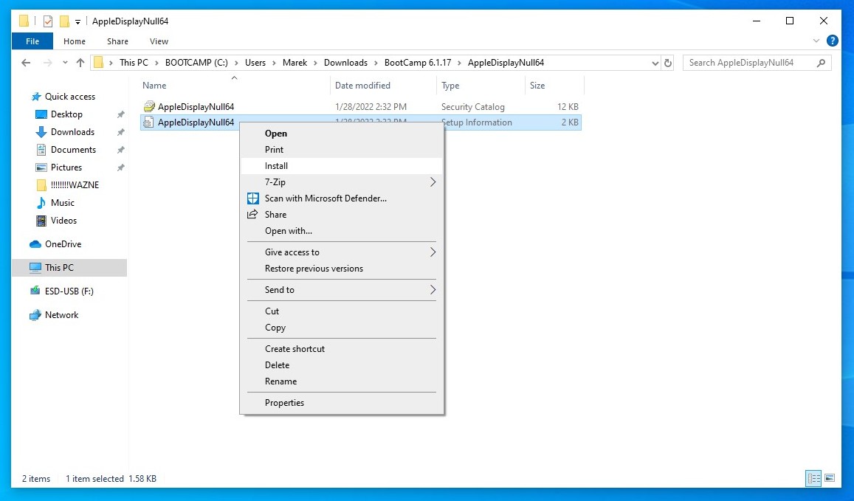Switch to the Share ribbon tab
Screen dimensions: 854x501
pos(117,41)
